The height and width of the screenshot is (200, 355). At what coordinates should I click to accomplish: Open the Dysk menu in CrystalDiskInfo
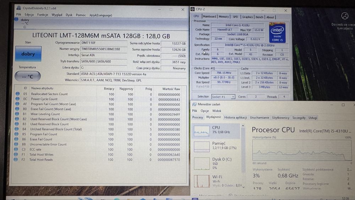tap(69, 15)
